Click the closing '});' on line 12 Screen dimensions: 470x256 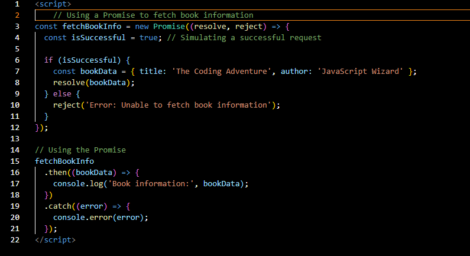pyautogui.click(x=41, y=127)
